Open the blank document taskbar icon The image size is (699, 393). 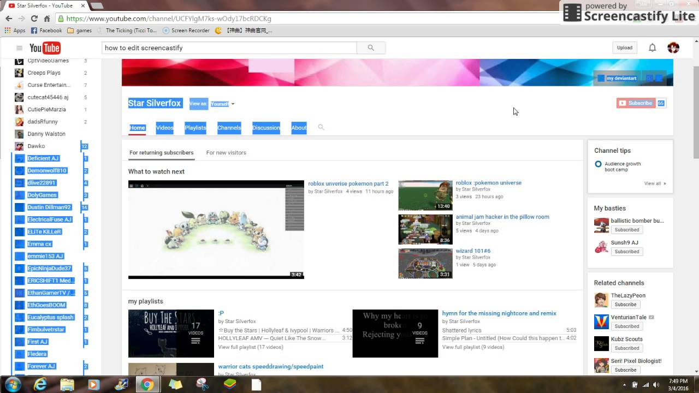[x=257, y=384]
